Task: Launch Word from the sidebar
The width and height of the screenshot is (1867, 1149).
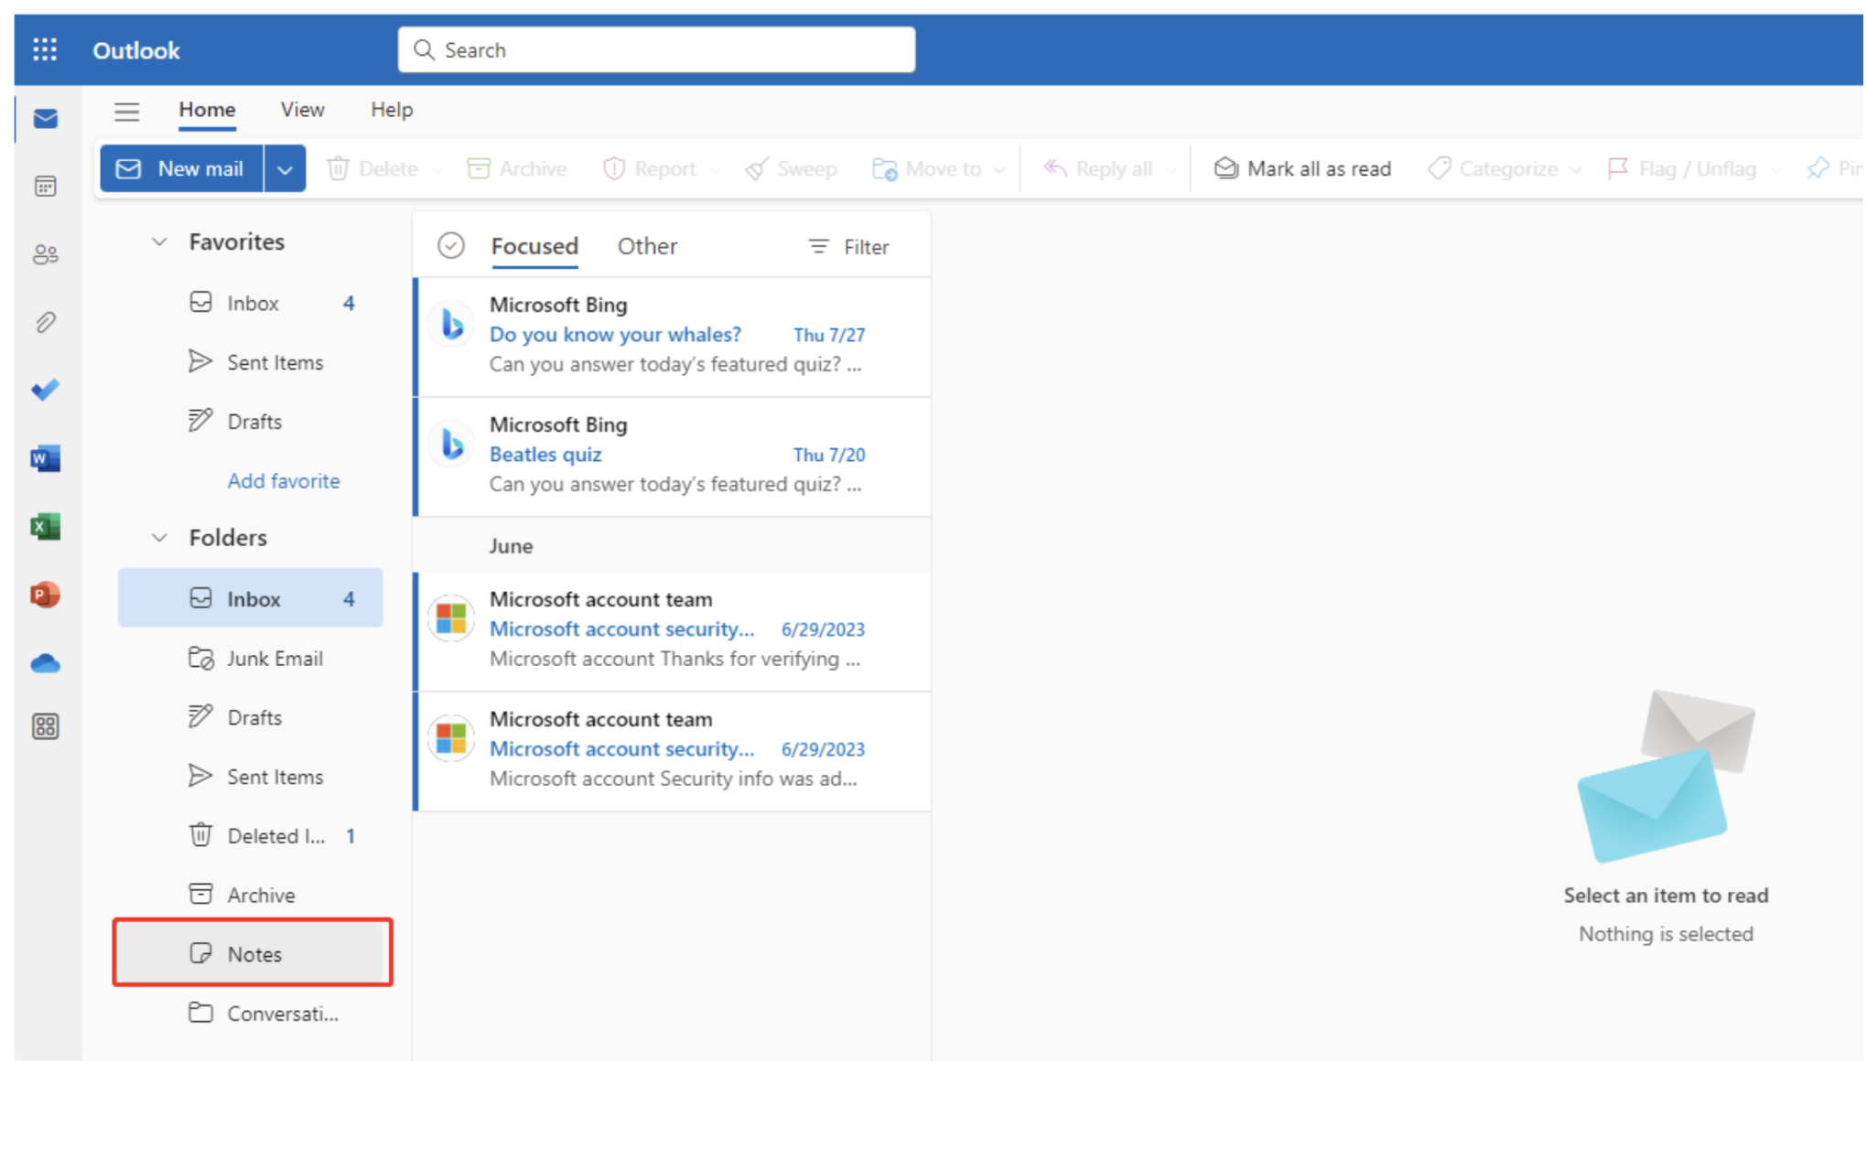Action: (46, 458)
